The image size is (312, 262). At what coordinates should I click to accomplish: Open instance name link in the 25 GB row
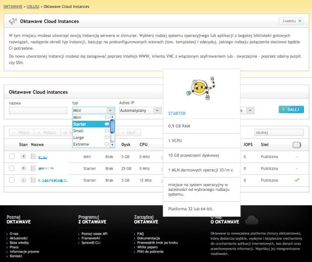click(46, 169)
